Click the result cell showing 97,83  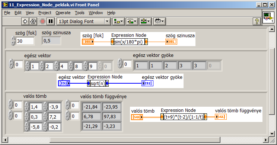(x=112, y=117)
